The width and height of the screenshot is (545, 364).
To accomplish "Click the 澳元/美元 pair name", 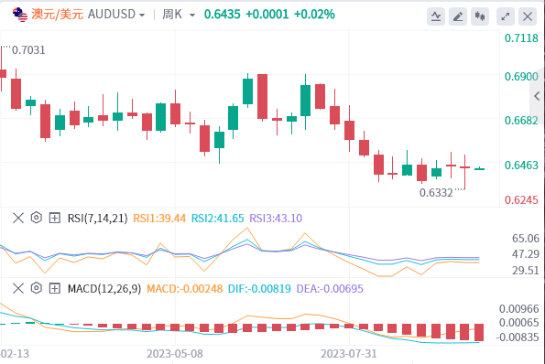I will click(x=58, y=15).
